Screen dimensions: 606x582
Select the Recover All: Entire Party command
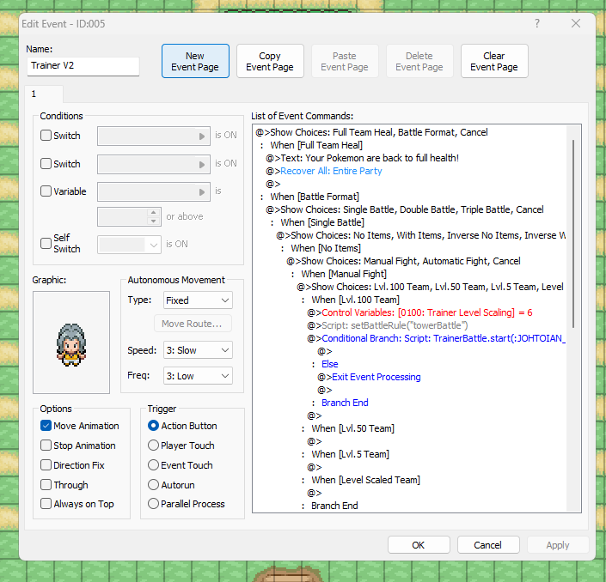click(x=331, y=171)
